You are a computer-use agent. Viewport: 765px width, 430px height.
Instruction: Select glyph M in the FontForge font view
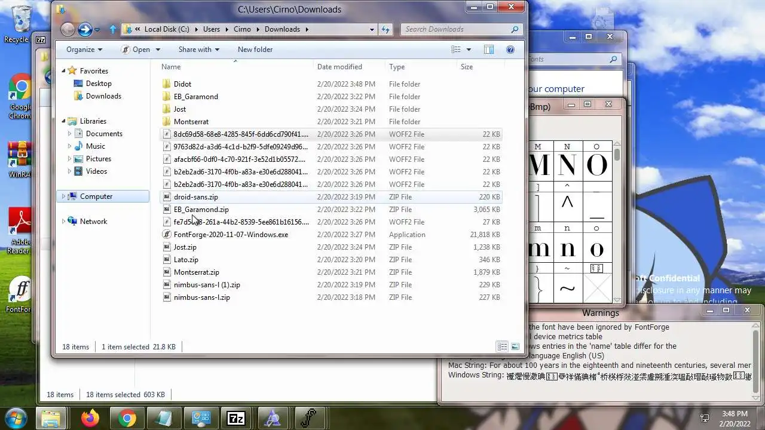(539, 165)
